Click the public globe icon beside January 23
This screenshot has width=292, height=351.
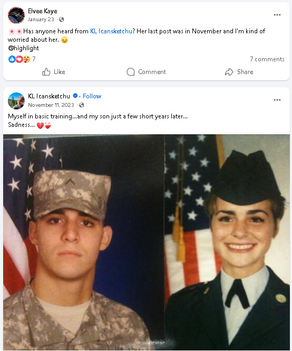(x=61, y=20)
